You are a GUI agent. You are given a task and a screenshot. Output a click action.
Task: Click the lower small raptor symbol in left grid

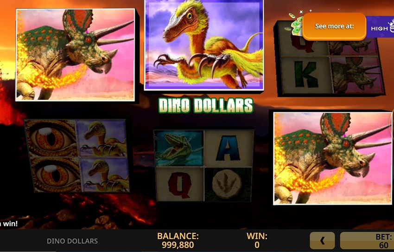point(105,174)
